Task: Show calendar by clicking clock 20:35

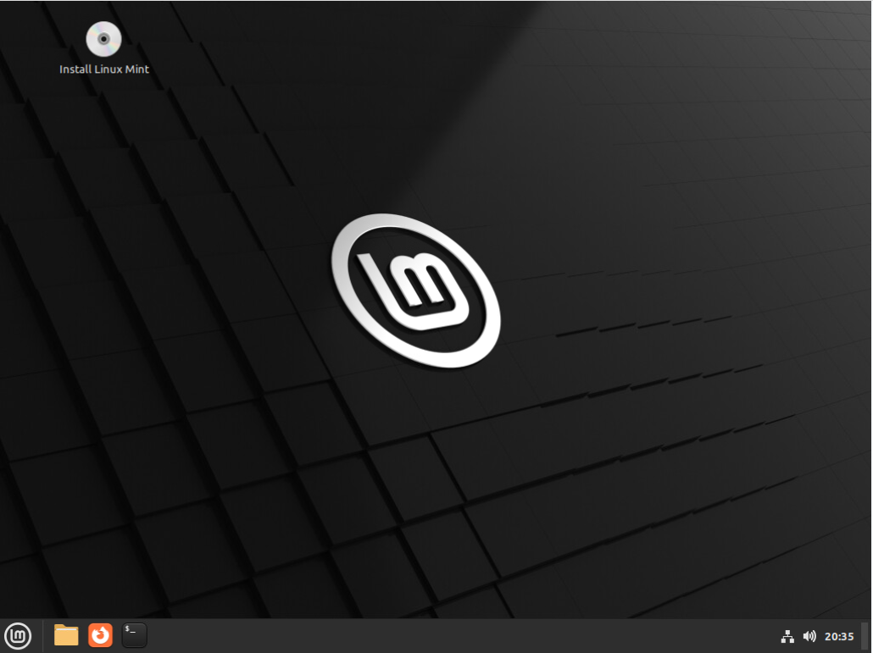Action: click(x=839, y=636)
